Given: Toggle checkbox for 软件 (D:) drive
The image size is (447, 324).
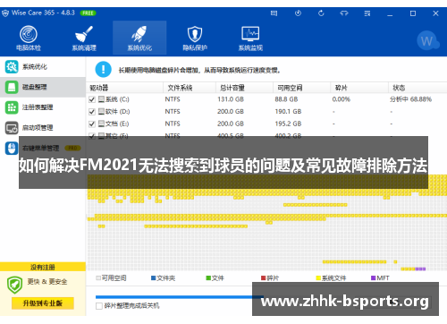Looking at the screenshot, I should [x=92, y=112].
